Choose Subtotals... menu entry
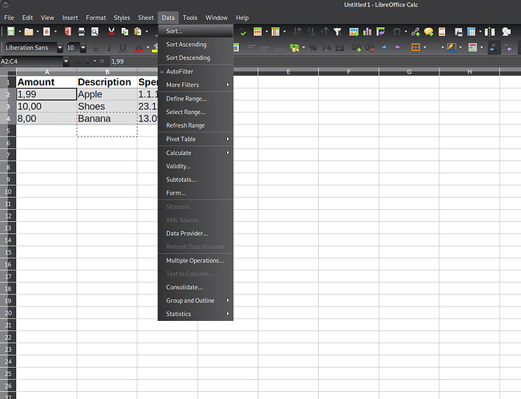This screenshot has height=399, width=521. (x=195, y=180)
